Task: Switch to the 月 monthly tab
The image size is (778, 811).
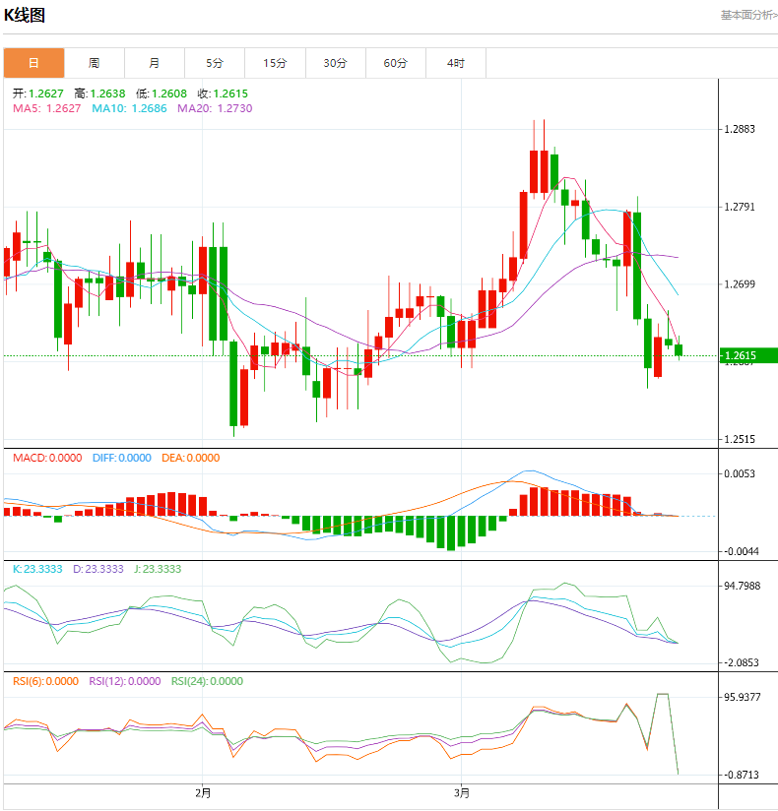Action: coord(155,63)
